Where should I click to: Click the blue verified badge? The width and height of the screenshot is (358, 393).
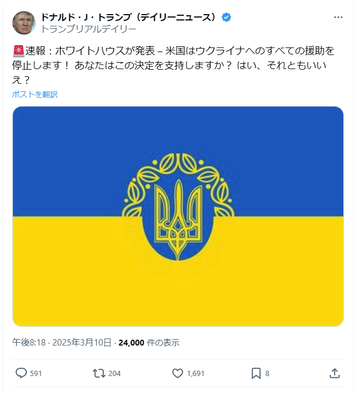[226, 17]
